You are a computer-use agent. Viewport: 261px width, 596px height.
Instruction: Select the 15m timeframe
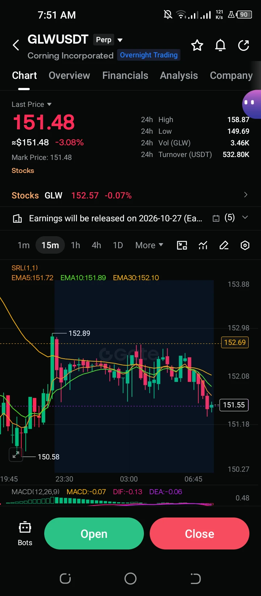pos(50,245)
